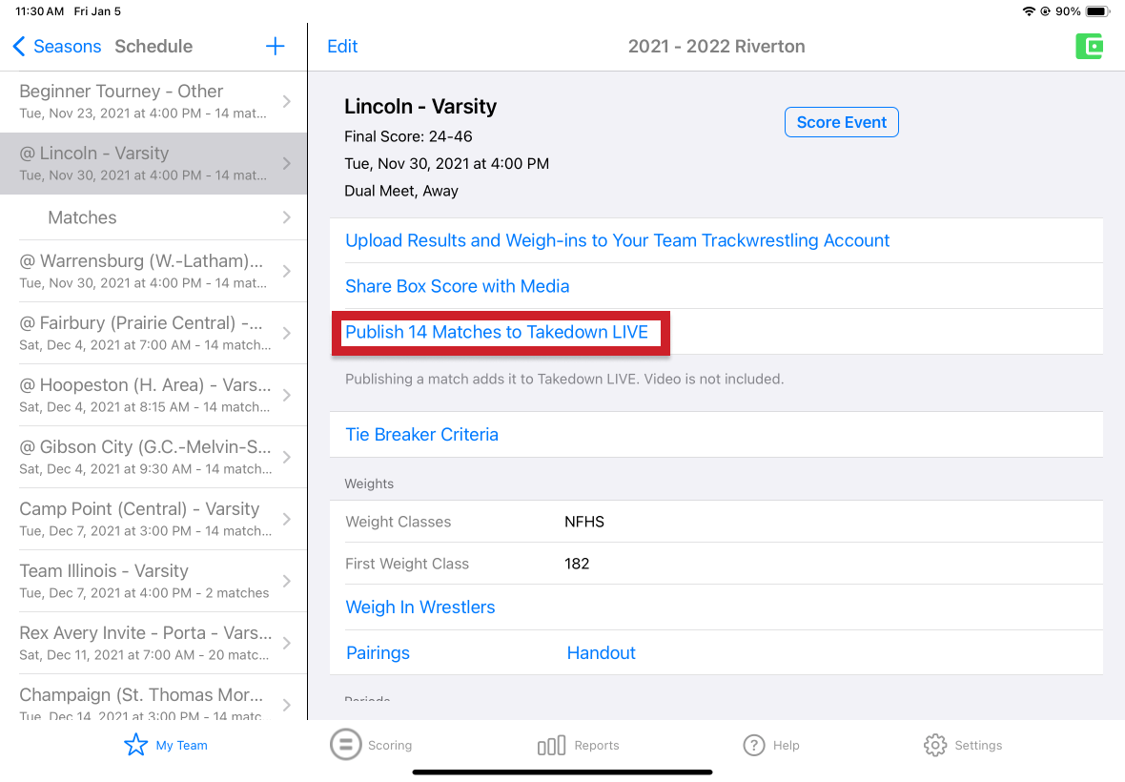This screenshot has height=782, width=1125.
Task: Open Tie Breaker Criteria
Action: tap(421, 435)
